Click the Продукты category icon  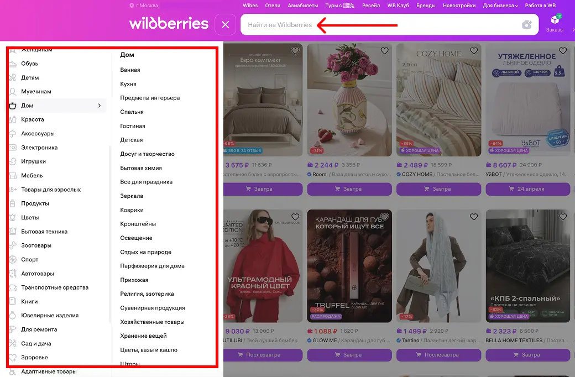[13, 203]
